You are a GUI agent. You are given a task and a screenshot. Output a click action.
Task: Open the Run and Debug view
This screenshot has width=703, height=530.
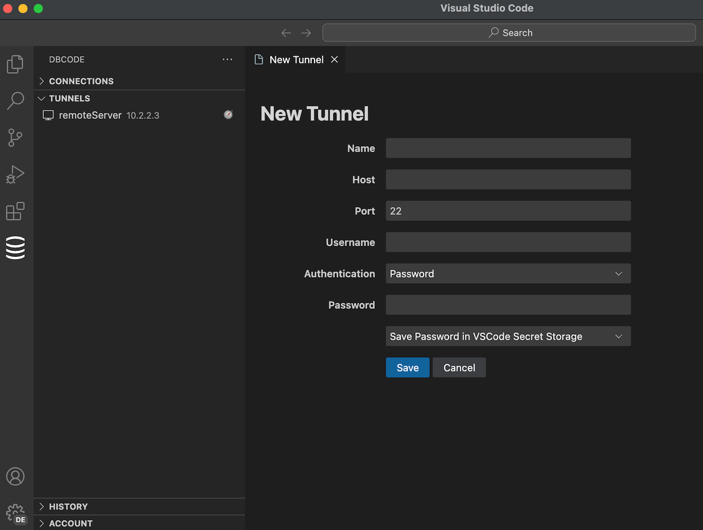(16, 174)
